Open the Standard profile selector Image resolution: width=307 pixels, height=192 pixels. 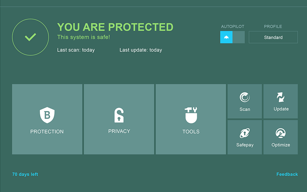click(273, 37)
